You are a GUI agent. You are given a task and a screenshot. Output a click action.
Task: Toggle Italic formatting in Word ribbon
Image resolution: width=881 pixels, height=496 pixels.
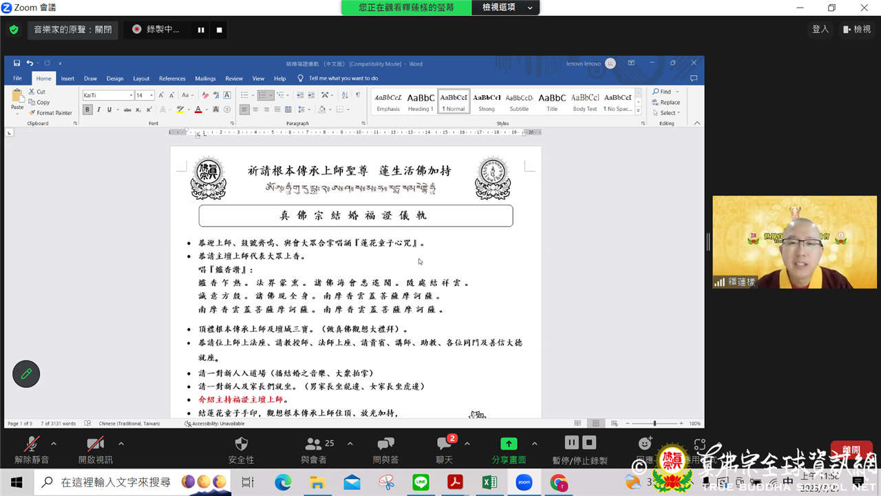click(x=98, y=110)
